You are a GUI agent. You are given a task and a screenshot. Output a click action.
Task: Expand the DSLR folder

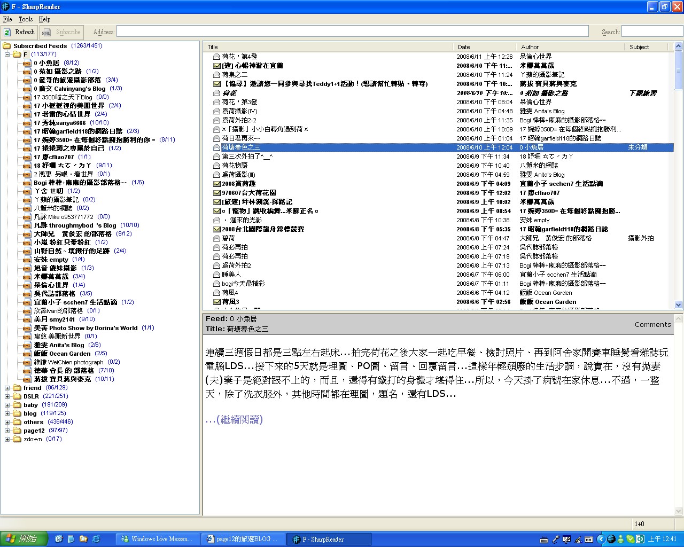(x=7, y=396)
